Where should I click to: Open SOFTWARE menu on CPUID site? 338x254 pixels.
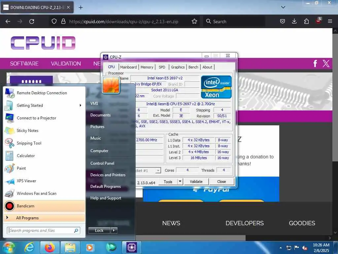[x=24, y=63]
